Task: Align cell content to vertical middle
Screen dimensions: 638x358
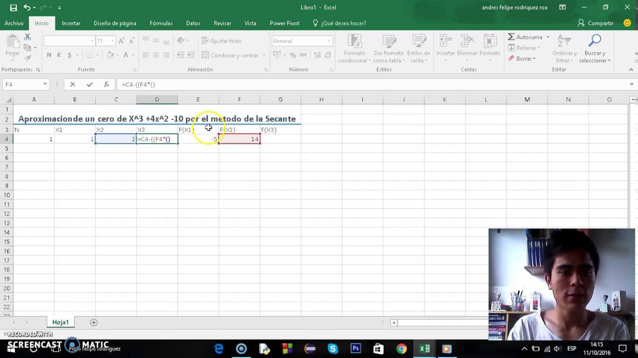Action: coord(156,41)
